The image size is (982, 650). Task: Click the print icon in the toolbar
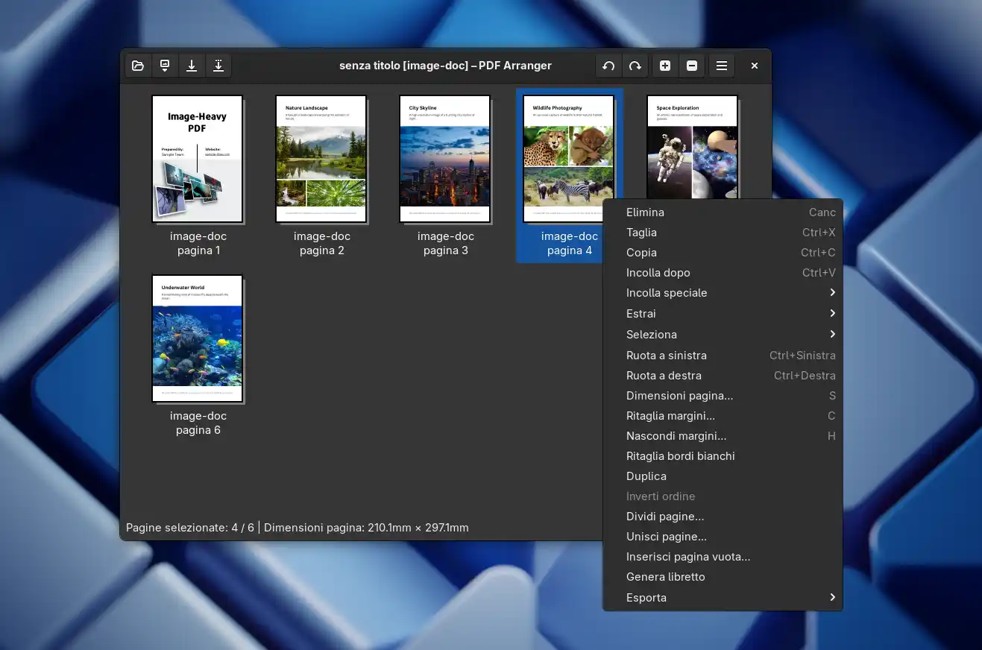coord(164,66)
